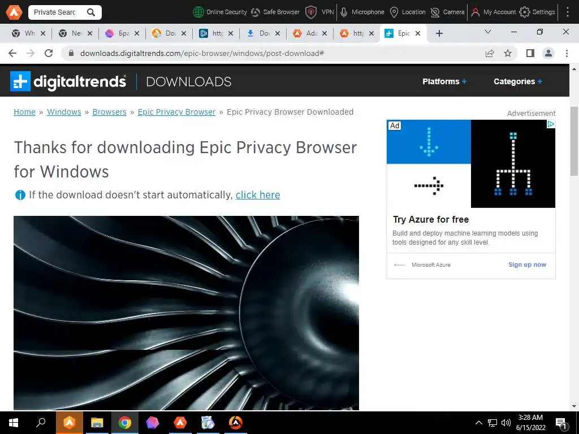Click the volume icon in tray
The width and height of the screenshot is (579, 434).
coord(506,423)
